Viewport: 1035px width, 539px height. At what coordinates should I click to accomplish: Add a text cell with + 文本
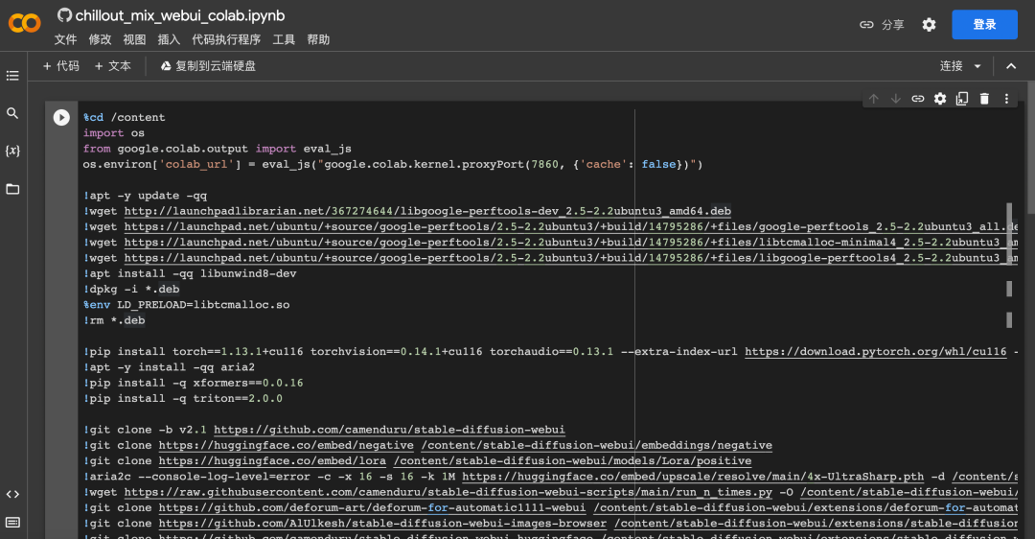113,66
